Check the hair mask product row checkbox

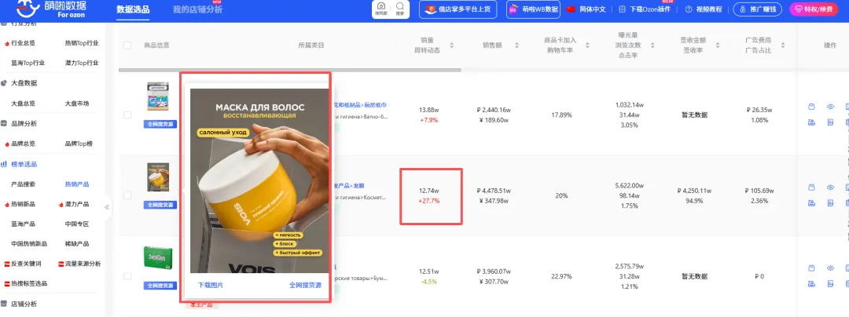(127, 195)
